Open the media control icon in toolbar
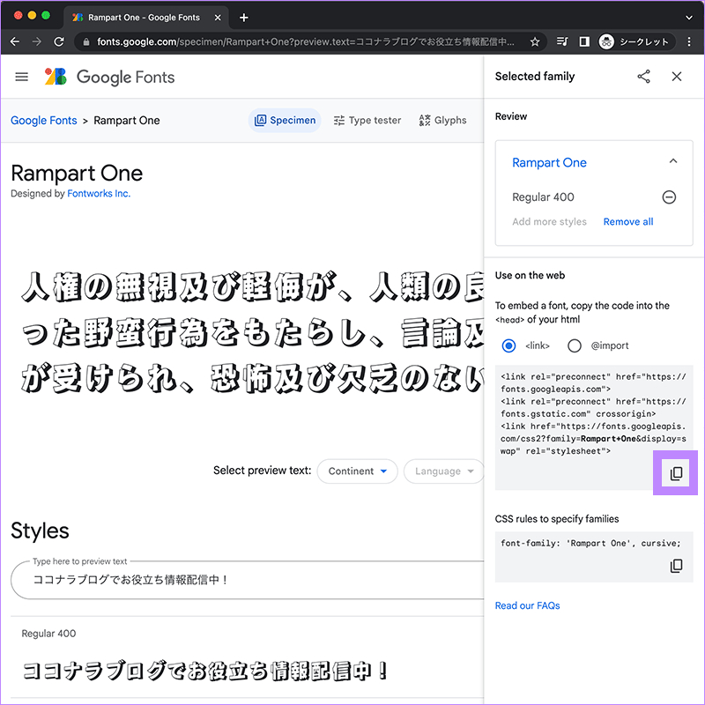 click(x=562, y=41)
